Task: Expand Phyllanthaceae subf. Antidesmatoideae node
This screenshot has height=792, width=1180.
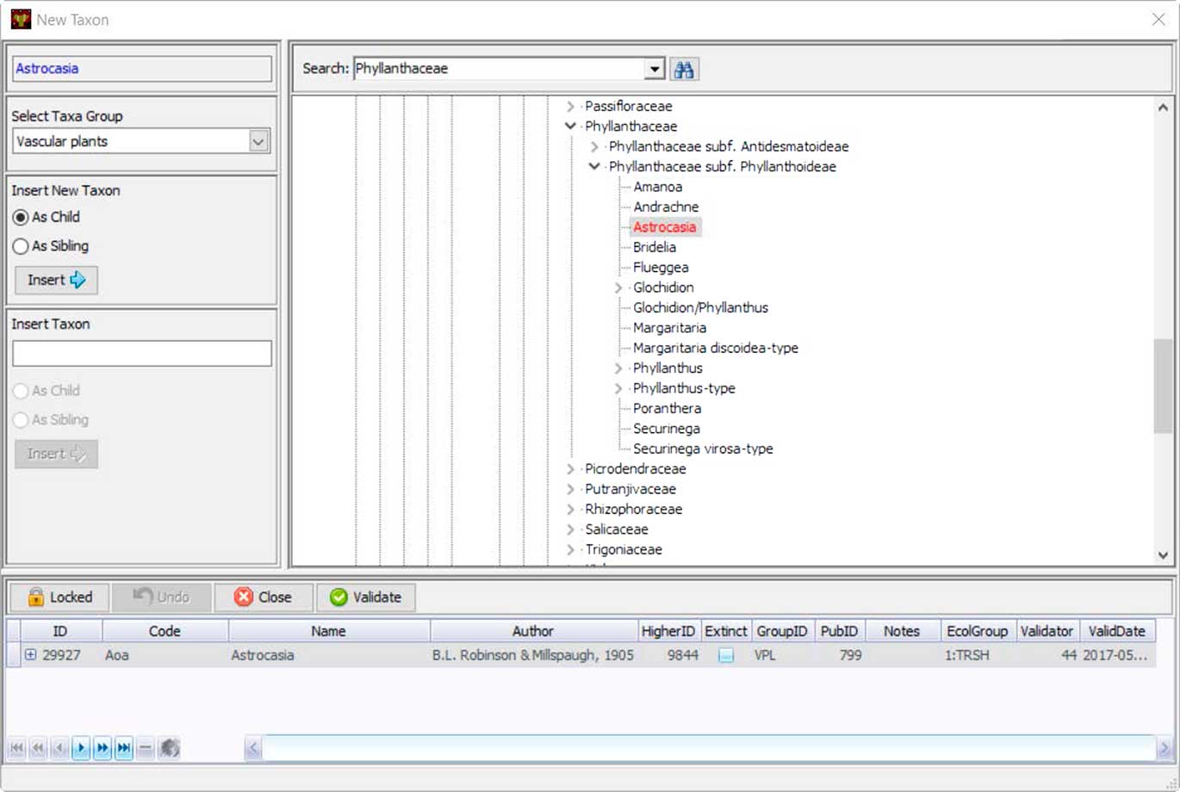Action: click(594, 147)
